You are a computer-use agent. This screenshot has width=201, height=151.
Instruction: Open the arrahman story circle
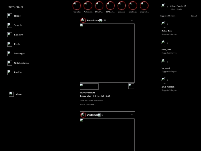(133, 6)
